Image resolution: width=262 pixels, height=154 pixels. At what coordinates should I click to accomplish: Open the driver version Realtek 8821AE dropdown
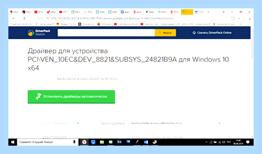[x=175, y=123]
